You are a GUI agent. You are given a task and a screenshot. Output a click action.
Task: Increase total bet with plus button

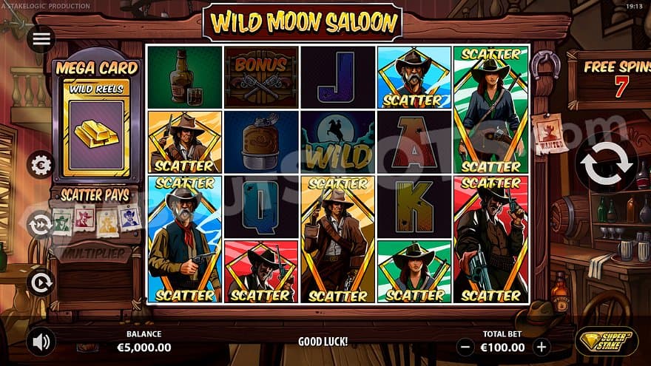tap(542, 347)
